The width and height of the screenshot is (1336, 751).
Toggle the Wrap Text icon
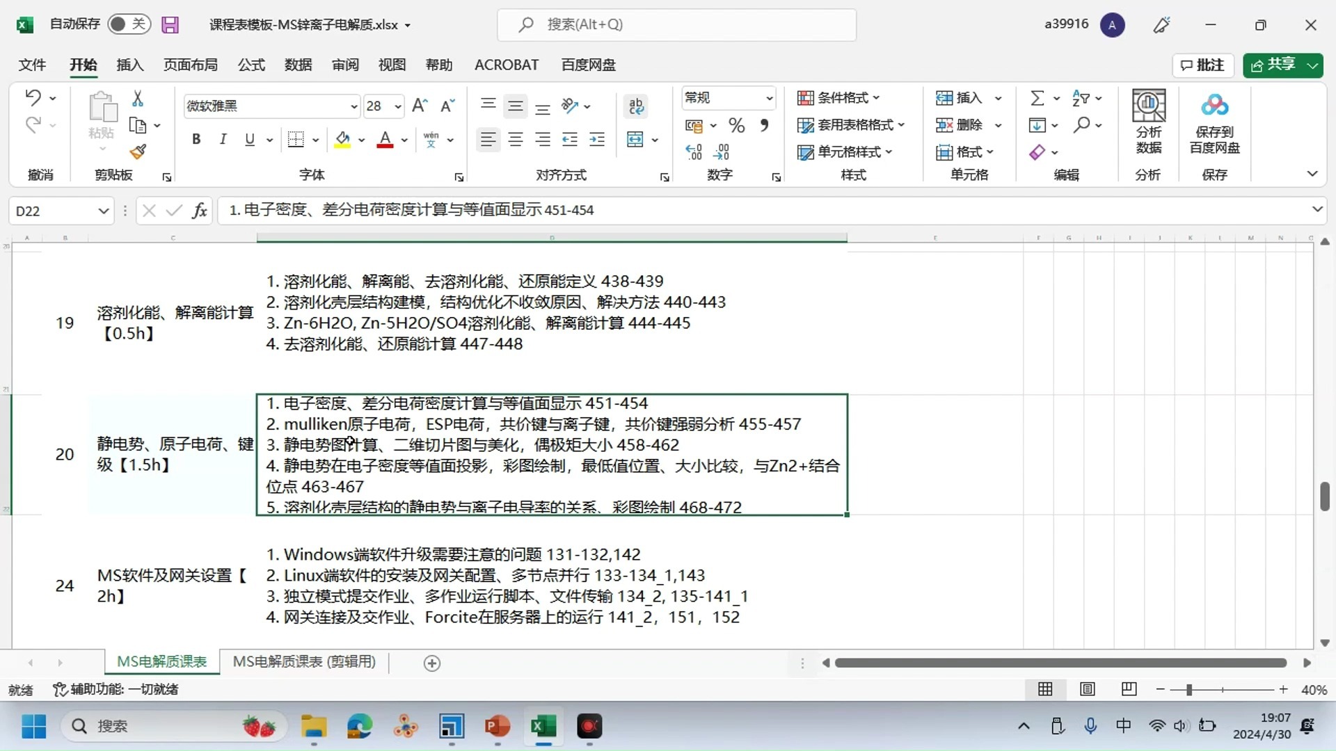[x=636, y=106]
